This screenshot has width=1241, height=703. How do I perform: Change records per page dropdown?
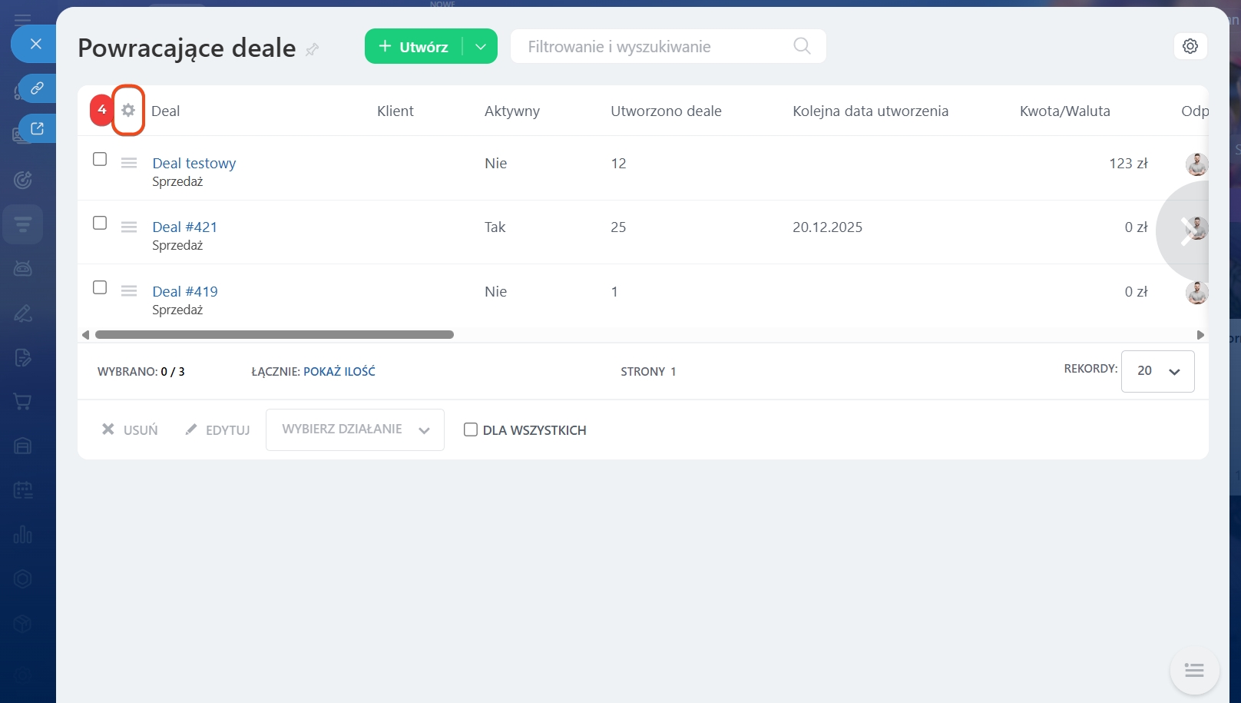(x=1157, y=371)
